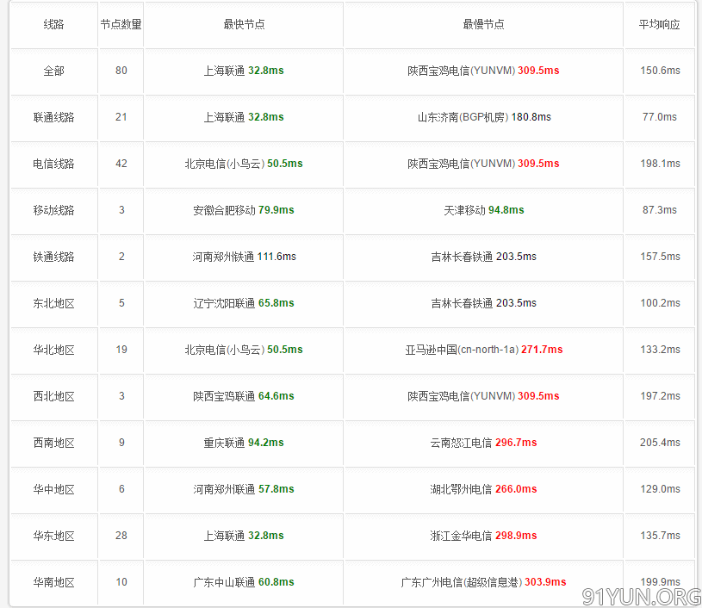Click 北京电信(小鸟云) 50.5ms in 华北地区 row
Viewport: 702px width, 608px height.
tap(244, 351)
